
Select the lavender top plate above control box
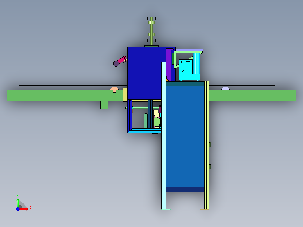(189, 50)
